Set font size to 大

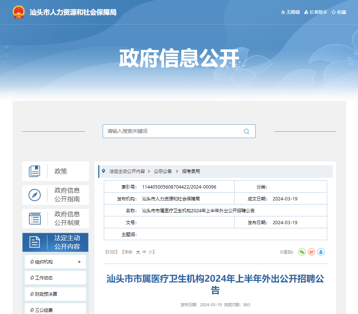[138, 252]
